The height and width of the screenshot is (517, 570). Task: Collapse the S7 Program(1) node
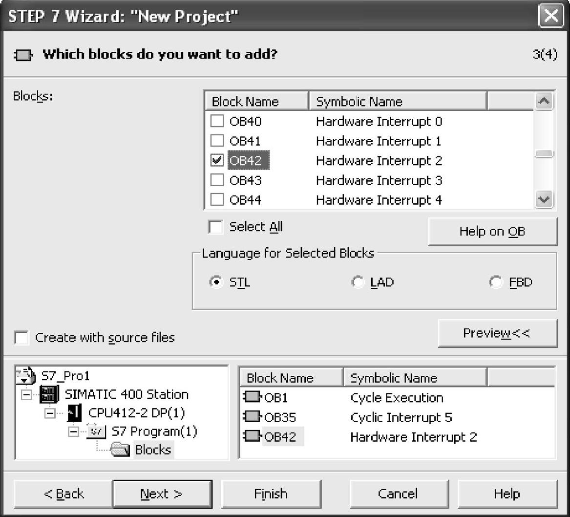[73, 431]
